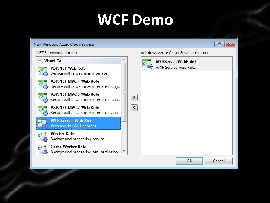Click the ASP.NET Web Role C# icon
The height and width of the screenshot is (203, 270).
[42, 71]
